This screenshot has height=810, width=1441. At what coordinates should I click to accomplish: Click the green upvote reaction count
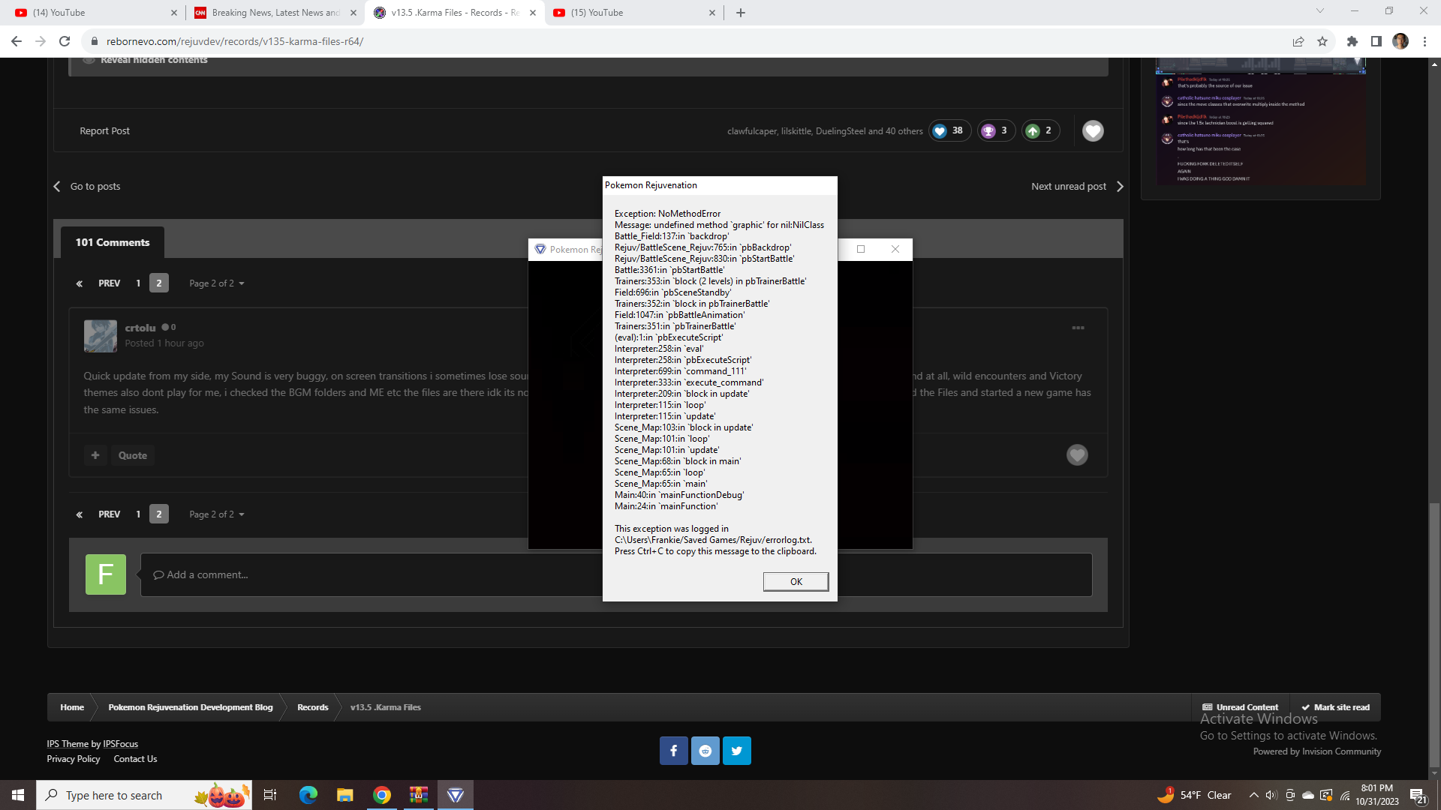tap(1040, 130)
